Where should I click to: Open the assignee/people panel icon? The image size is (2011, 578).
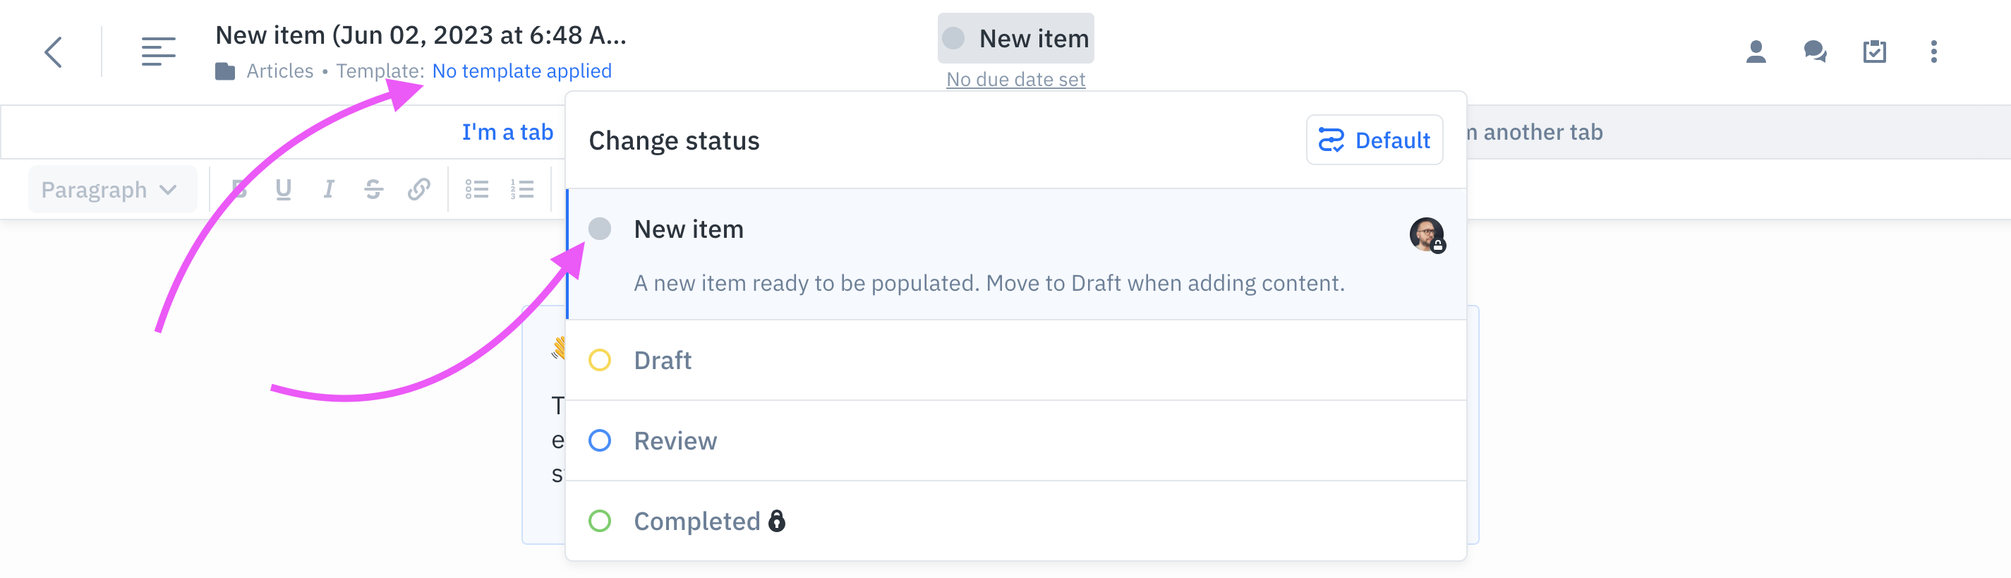coord(1756,52)
